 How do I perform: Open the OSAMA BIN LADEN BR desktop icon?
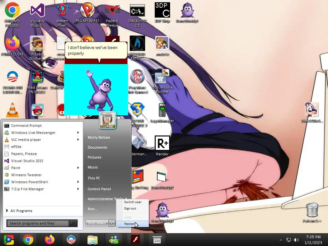click(x=12, y=82)
